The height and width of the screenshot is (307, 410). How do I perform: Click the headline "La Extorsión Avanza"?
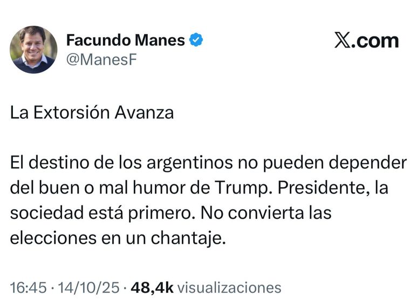(x=92, y=113)
